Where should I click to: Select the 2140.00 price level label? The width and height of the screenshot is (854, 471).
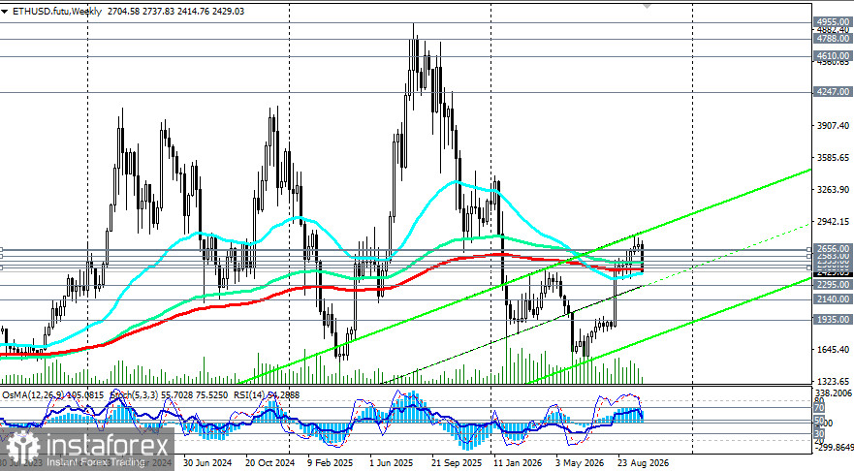point(833,299)
